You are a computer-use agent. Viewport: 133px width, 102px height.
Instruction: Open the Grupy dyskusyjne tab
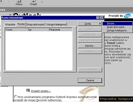tap(35, 24)
